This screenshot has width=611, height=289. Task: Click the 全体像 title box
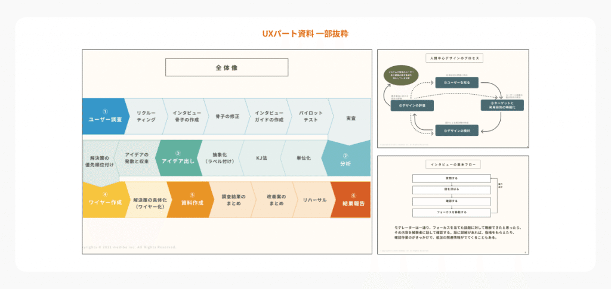tap(227, 67)
